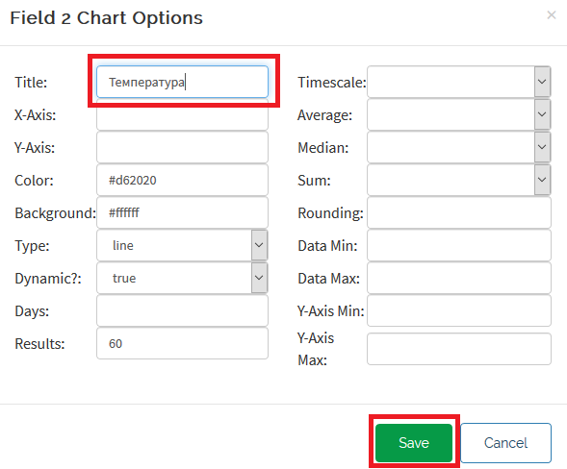The height and width of the screenshot is (469, 567).
Task: Edit the Background hex color field
Action: (182, 212)
